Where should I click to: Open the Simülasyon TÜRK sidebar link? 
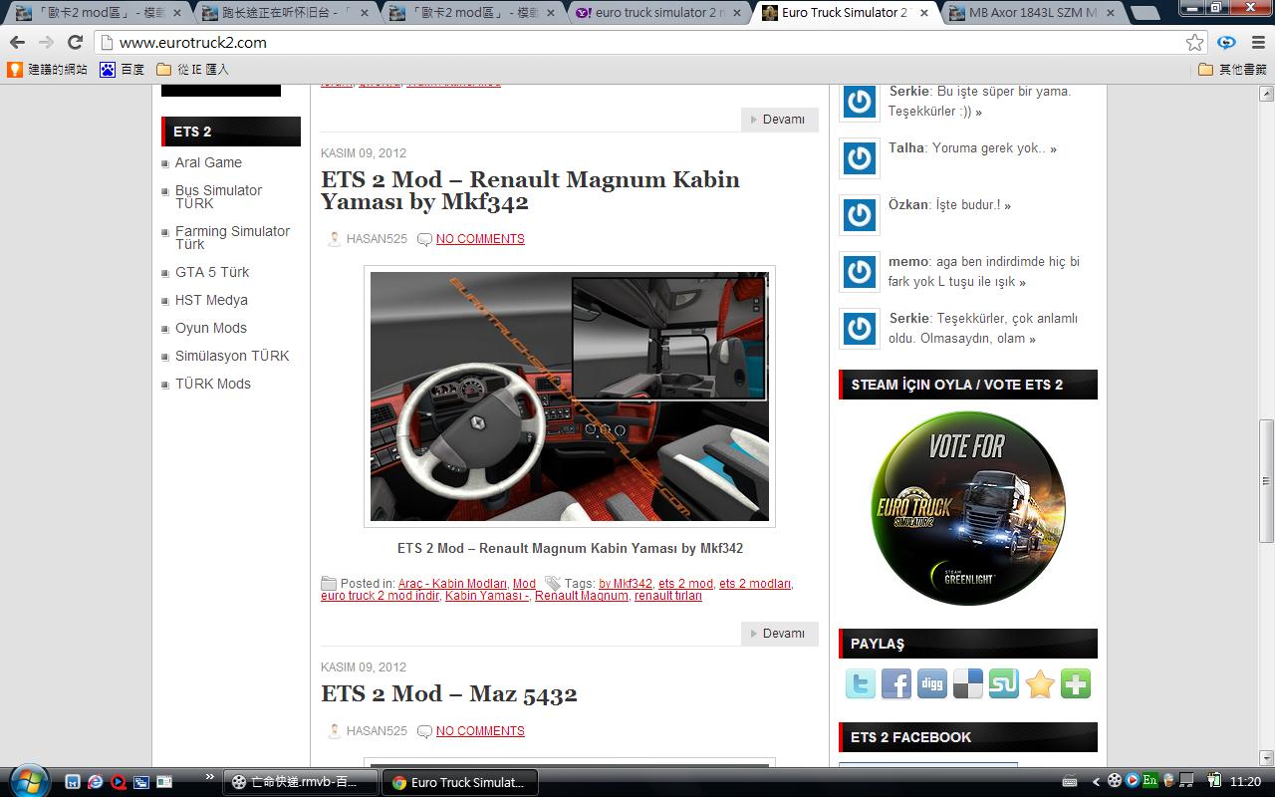[x=232, y=356]
